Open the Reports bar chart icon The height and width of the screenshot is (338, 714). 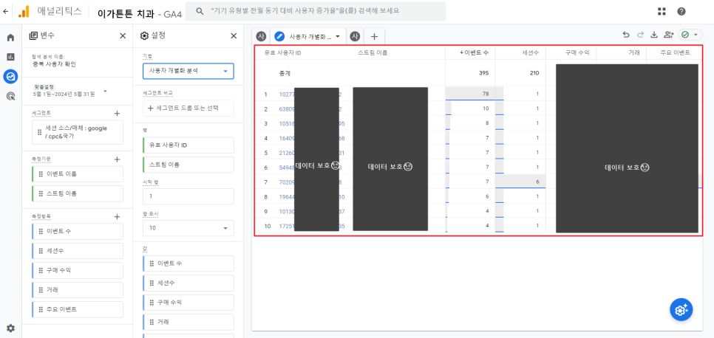coord(10,57)
